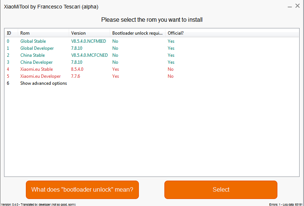Sort by the ID column header

11,33
